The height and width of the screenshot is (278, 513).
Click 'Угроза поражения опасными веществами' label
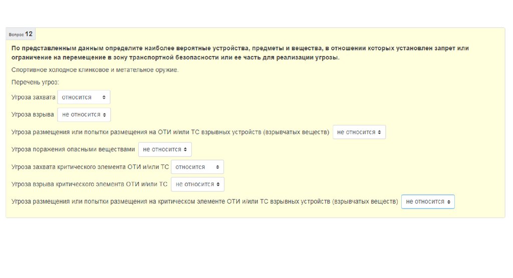point(73,149)
